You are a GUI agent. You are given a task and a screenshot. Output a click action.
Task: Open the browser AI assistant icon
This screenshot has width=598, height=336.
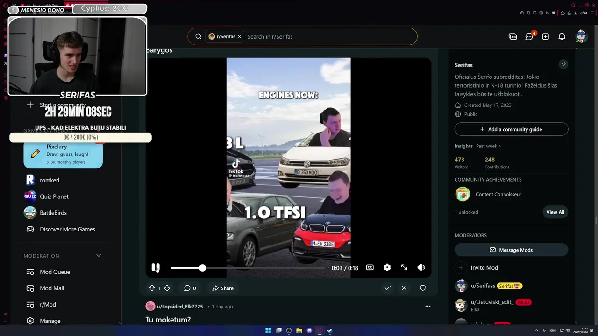[584, 13]
